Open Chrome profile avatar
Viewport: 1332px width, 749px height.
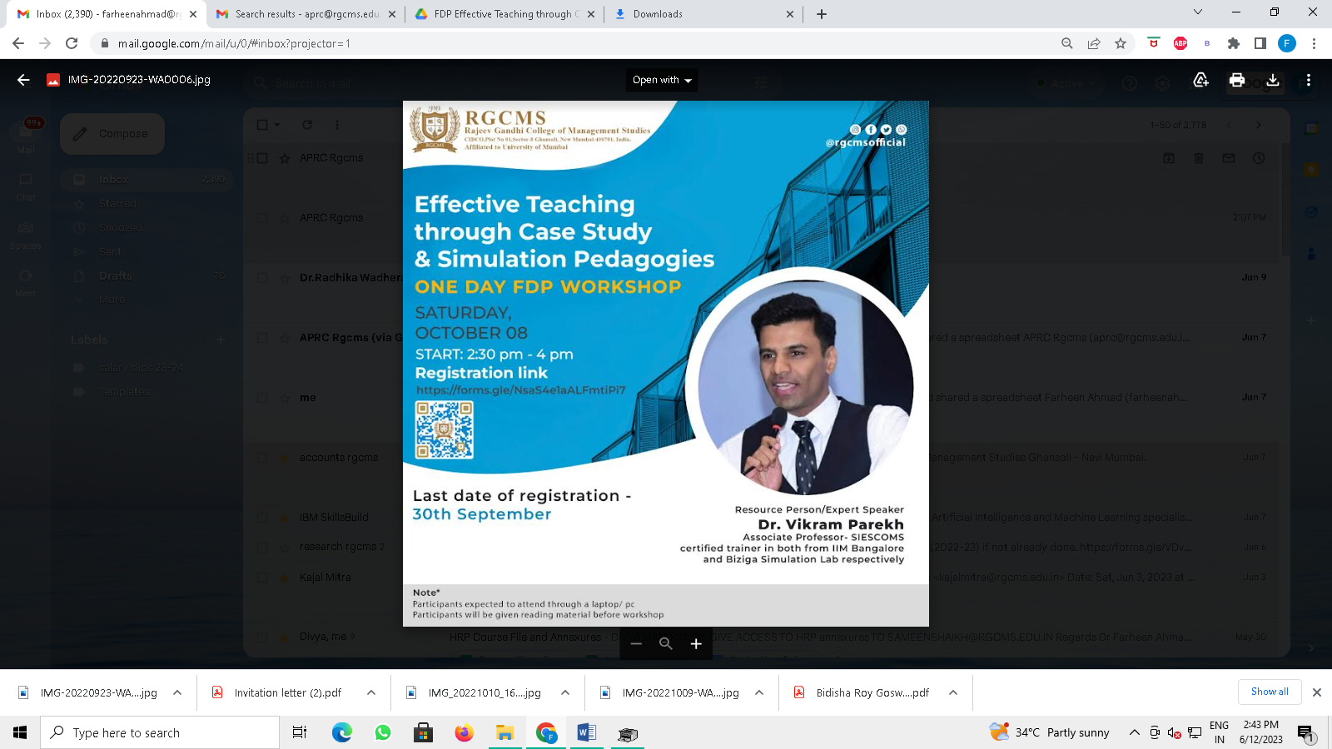coord(1287,43)
